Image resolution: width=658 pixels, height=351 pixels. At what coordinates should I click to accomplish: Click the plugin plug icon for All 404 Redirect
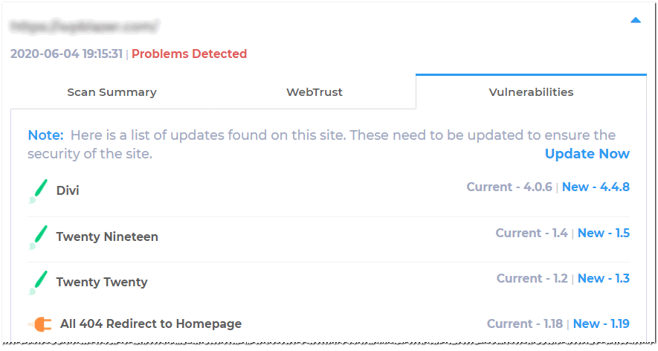click(x=40, y=324)
